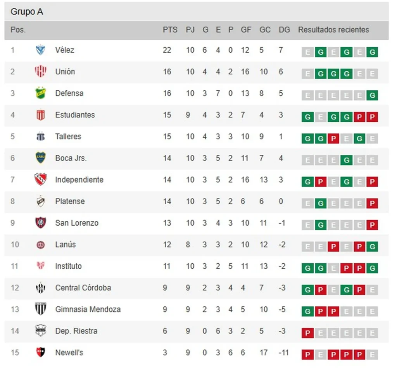Image resolution: width=397 pixels, height=368 pixels.
Task: Click the Estudiantes club crest
Action: [x=40, y=115]
